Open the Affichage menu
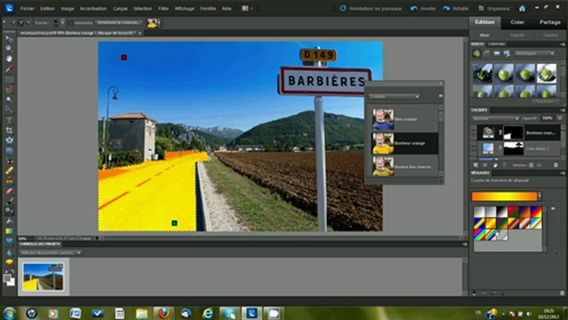The width and height of the screenshot is (568, 320). [x=184, y=8]
